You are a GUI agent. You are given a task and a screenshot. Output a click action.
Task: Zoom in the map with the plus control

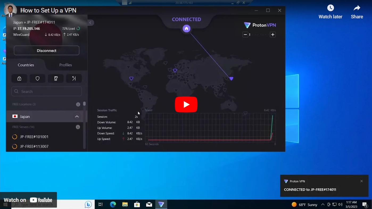pyautogui.click(x=272, y=34)
